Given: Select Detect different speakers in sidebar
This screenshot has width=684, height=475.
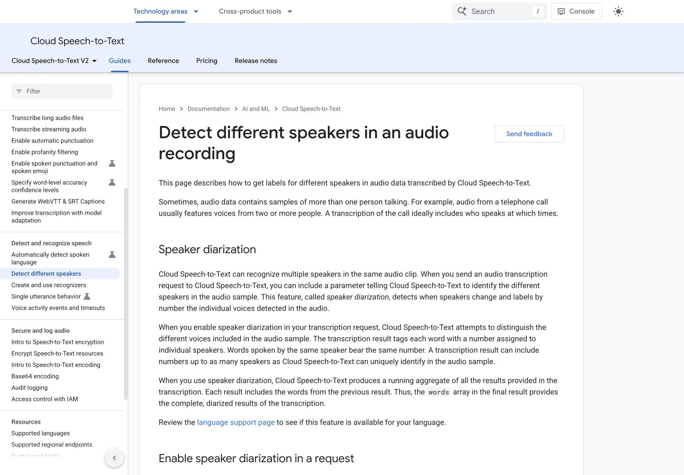Looking at the screenshot, I should point(46,274).
